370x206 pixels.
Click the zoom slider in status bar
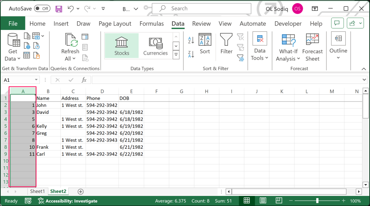pyautogui.click(x=317, y=201)
